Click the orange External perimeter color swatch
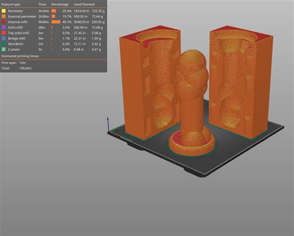 tap(4, 16)
